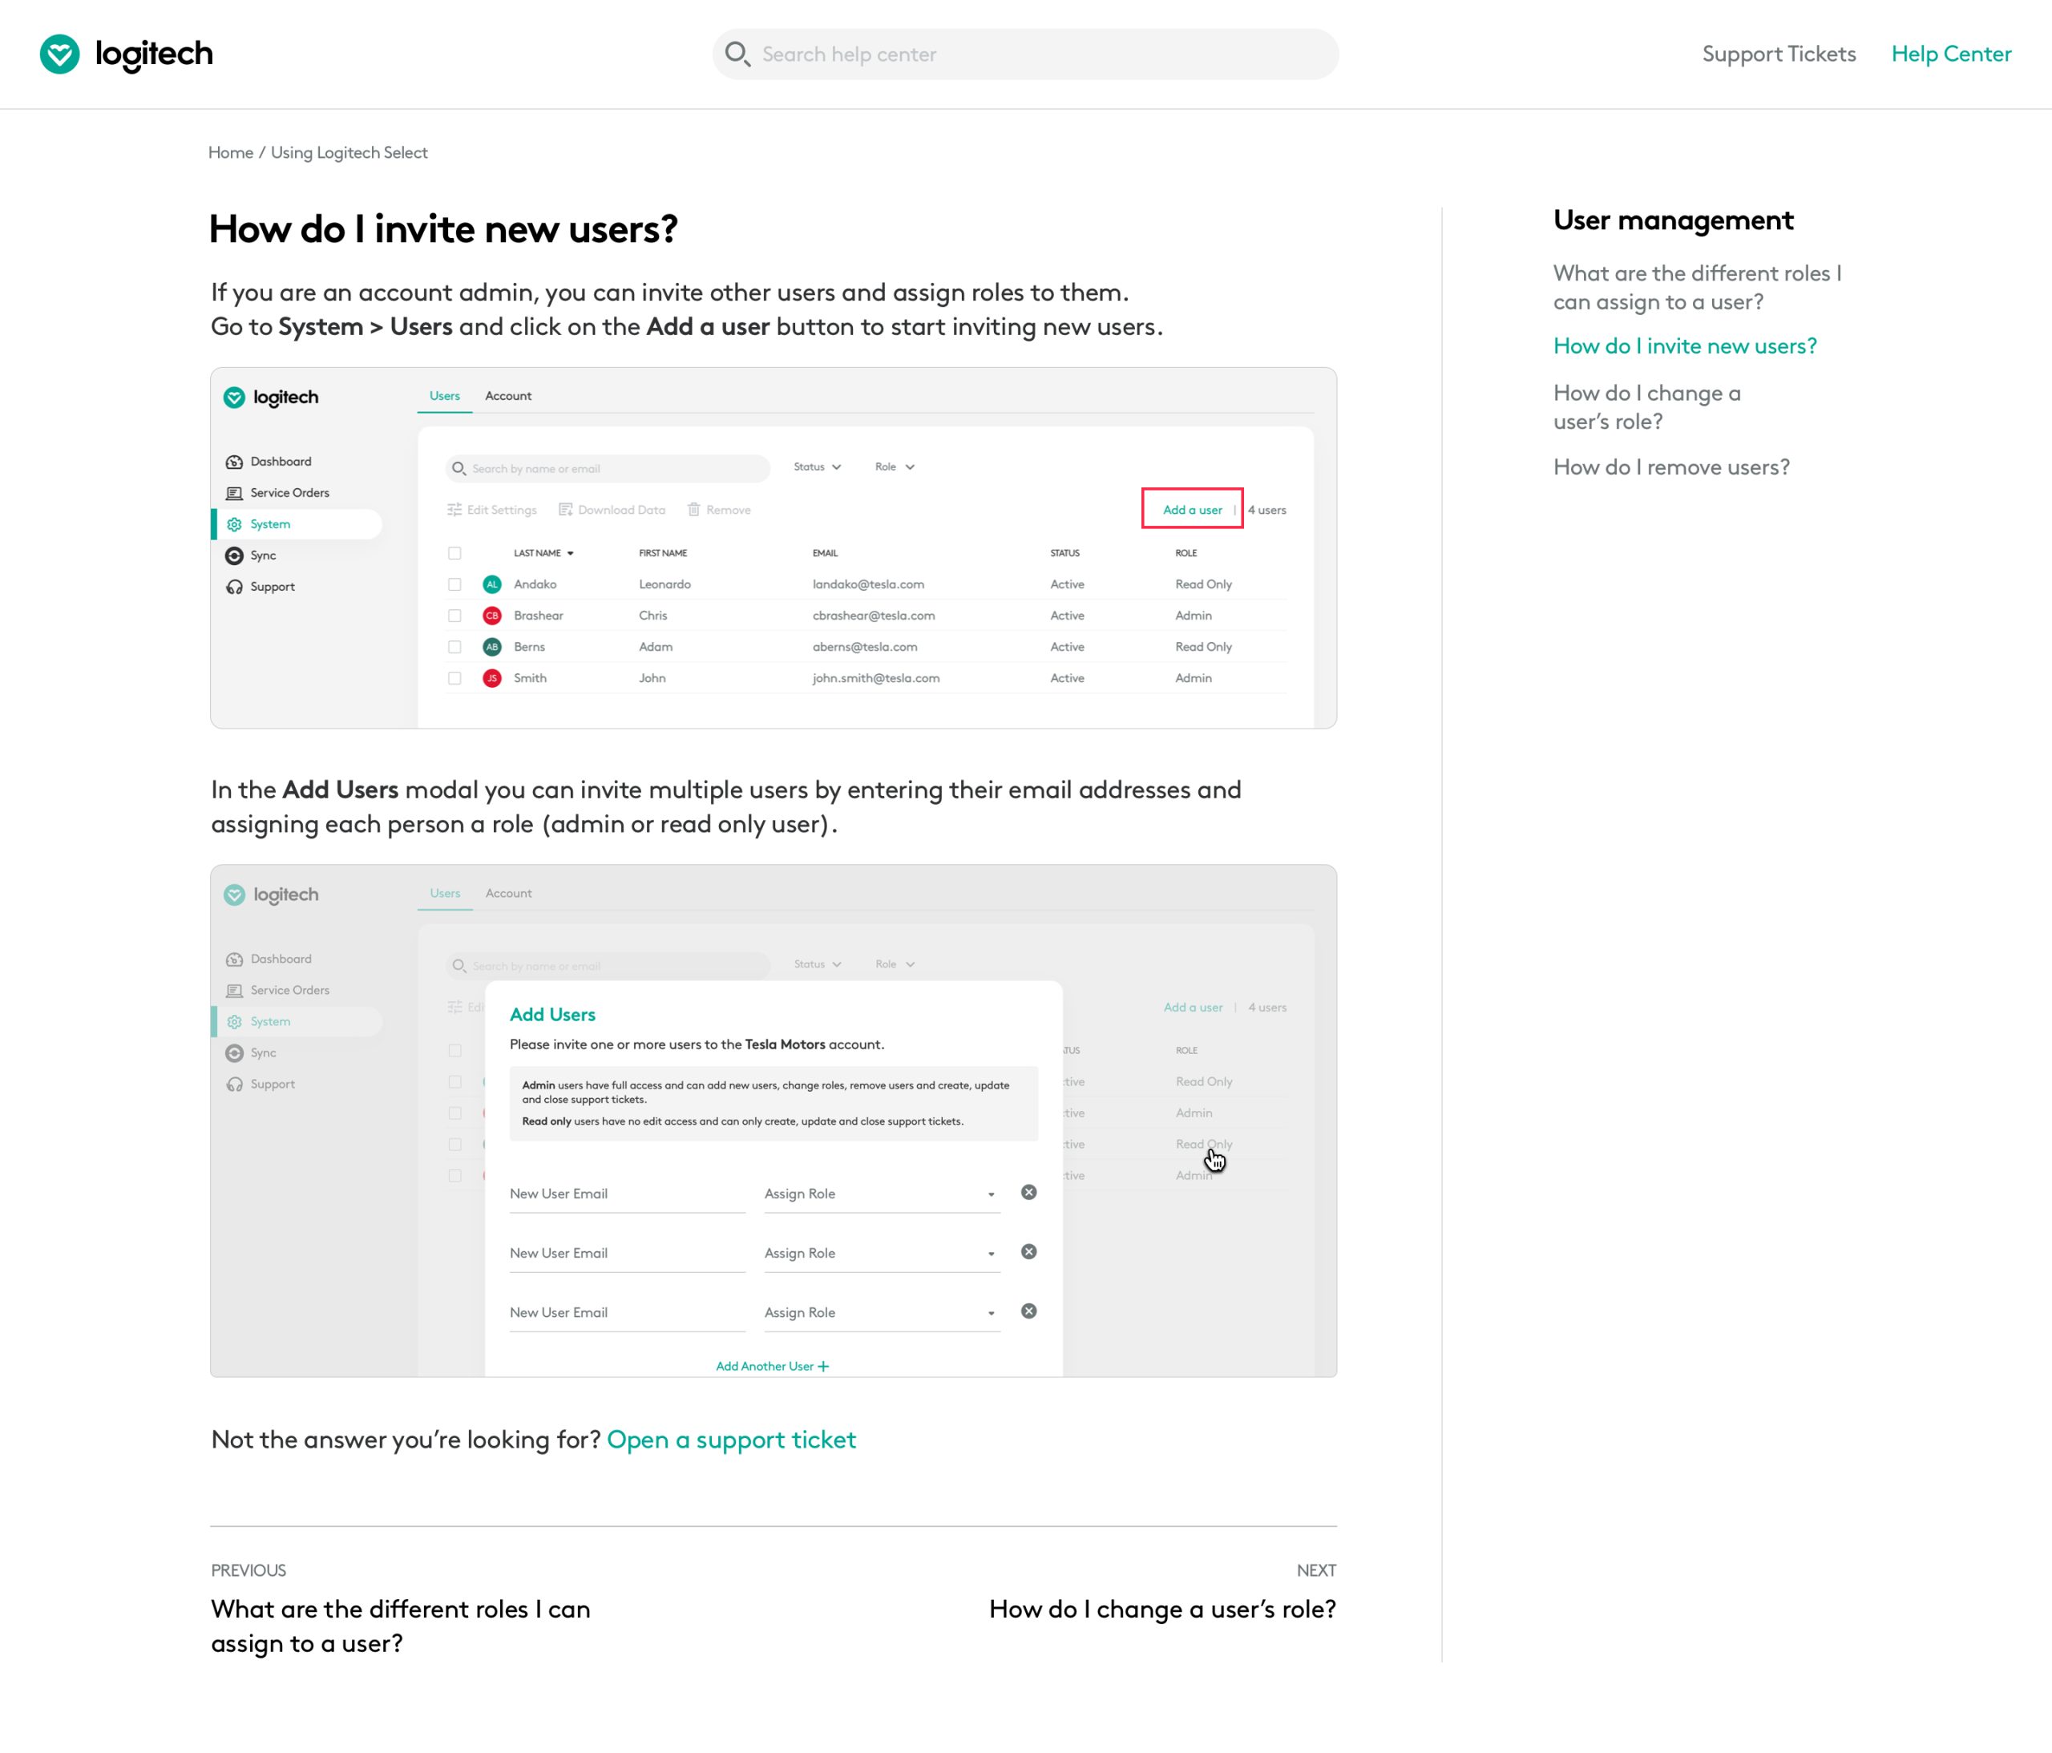Open sidebar article on changing a user's role
Image resolution: width=2052 pixels, height=1753 pixels.
click(x=1647, y=407)
